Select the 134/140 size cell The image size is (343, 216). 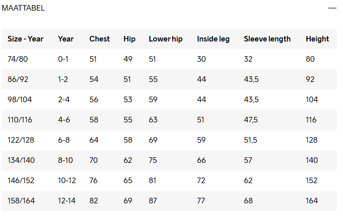[21, 160]
